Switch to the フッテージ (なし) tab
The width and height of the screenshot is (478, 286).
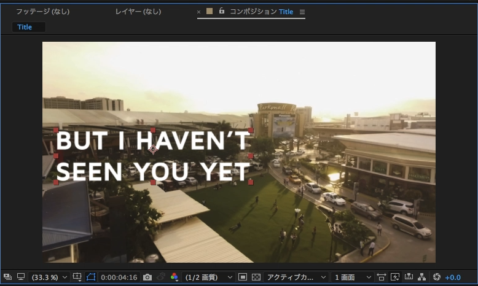pos(42,12)
